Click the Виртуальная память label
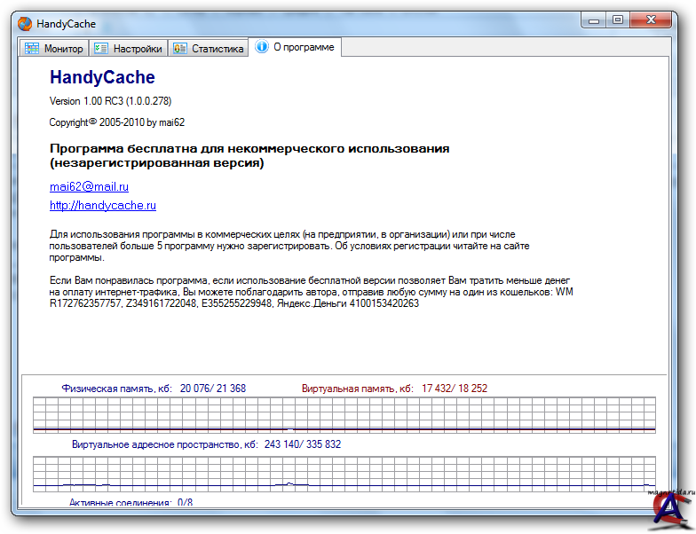The image size is (696, 534). [x=357, y=389]
